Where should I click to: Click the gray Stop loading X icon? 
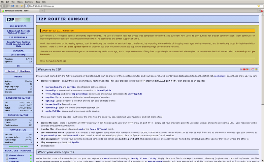[x=17, y=6]
